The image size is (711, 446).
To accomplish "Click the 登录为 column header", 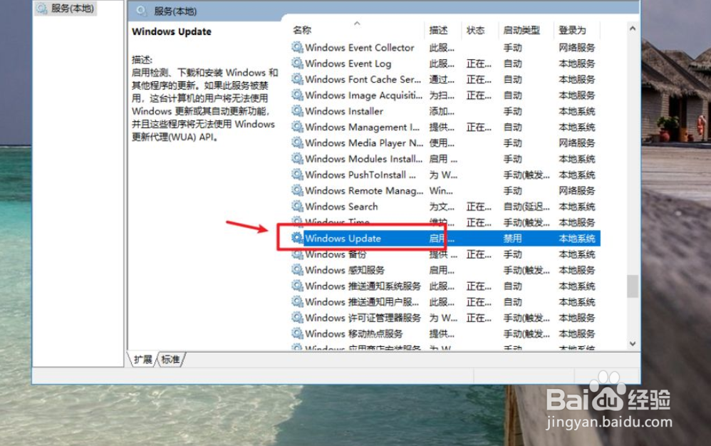I will [572, 30].
